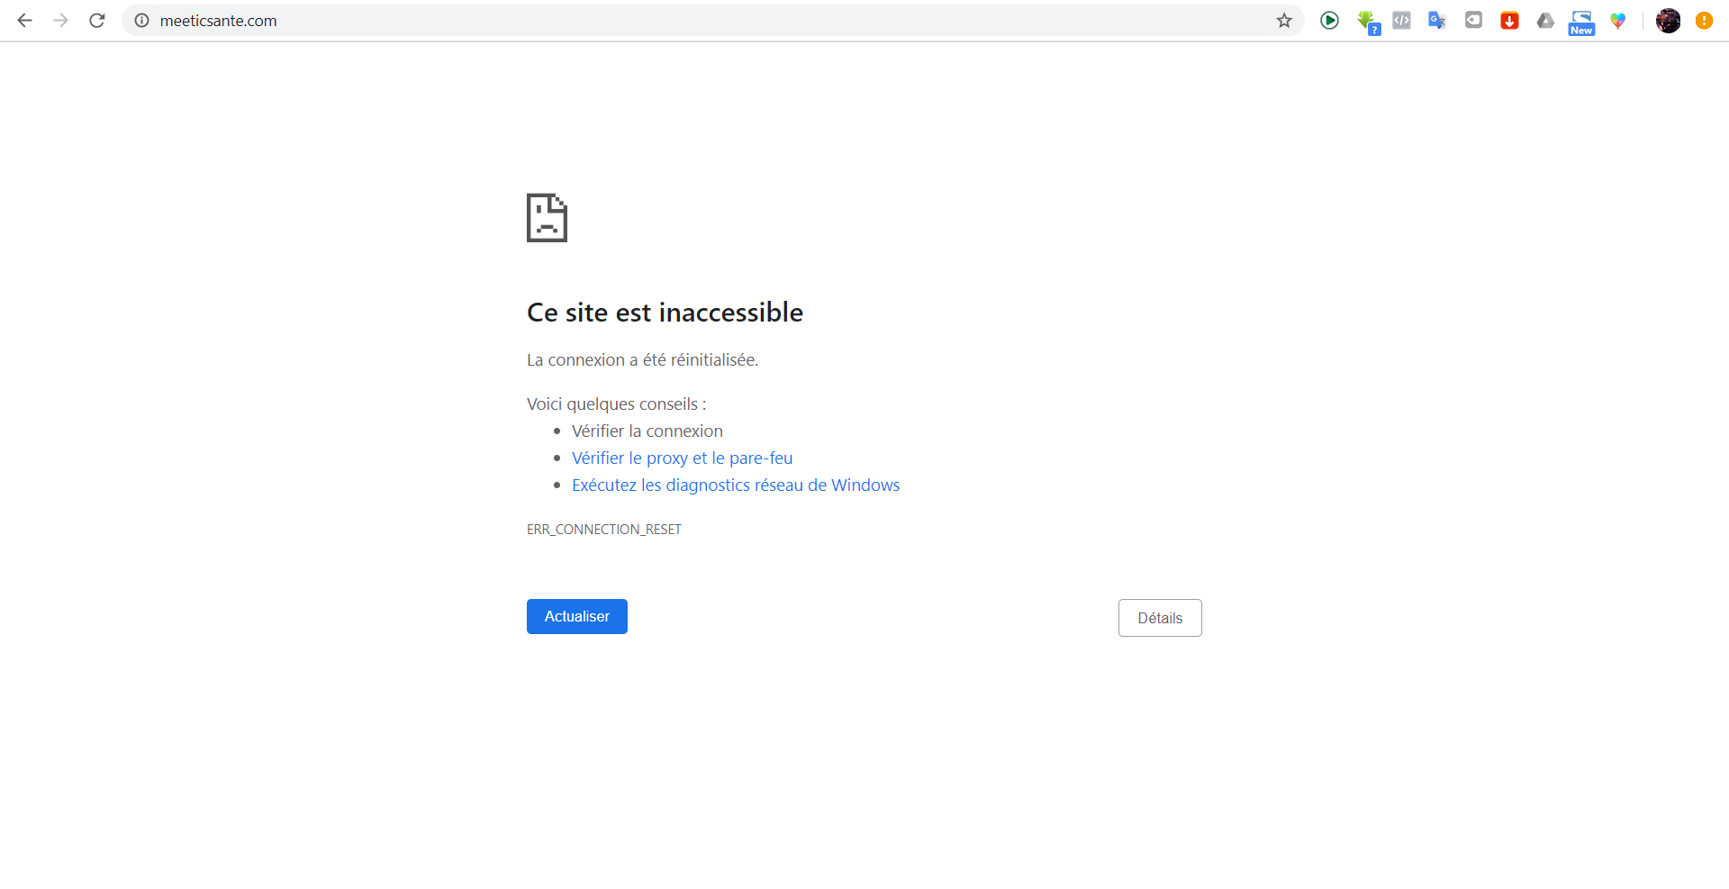Open site information icon beside the URL
Image resolution: width=1729 pixels, height=889 pixels.
141,20
